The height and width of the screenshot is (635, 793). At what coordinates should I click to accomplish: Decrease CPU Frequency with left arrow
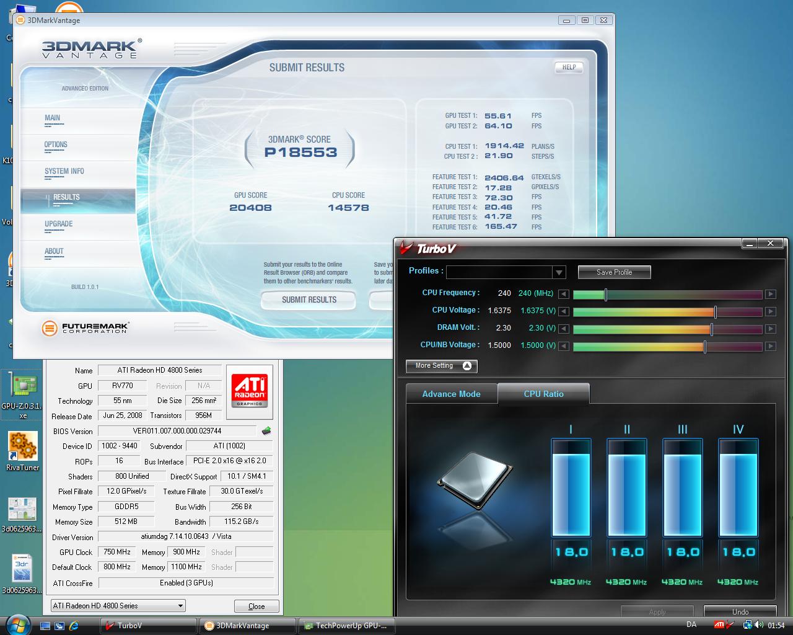563,294
